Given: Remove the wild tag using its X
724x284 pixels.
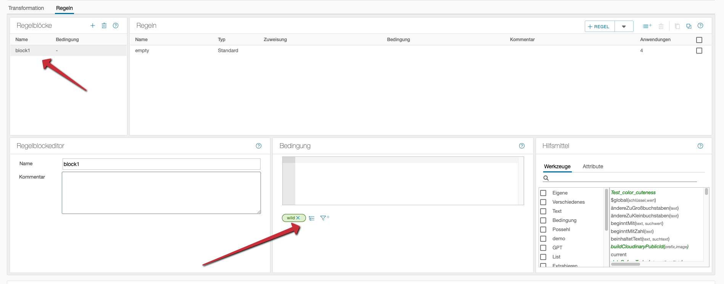Looking at the screenshot, I should tap(298, 218).
